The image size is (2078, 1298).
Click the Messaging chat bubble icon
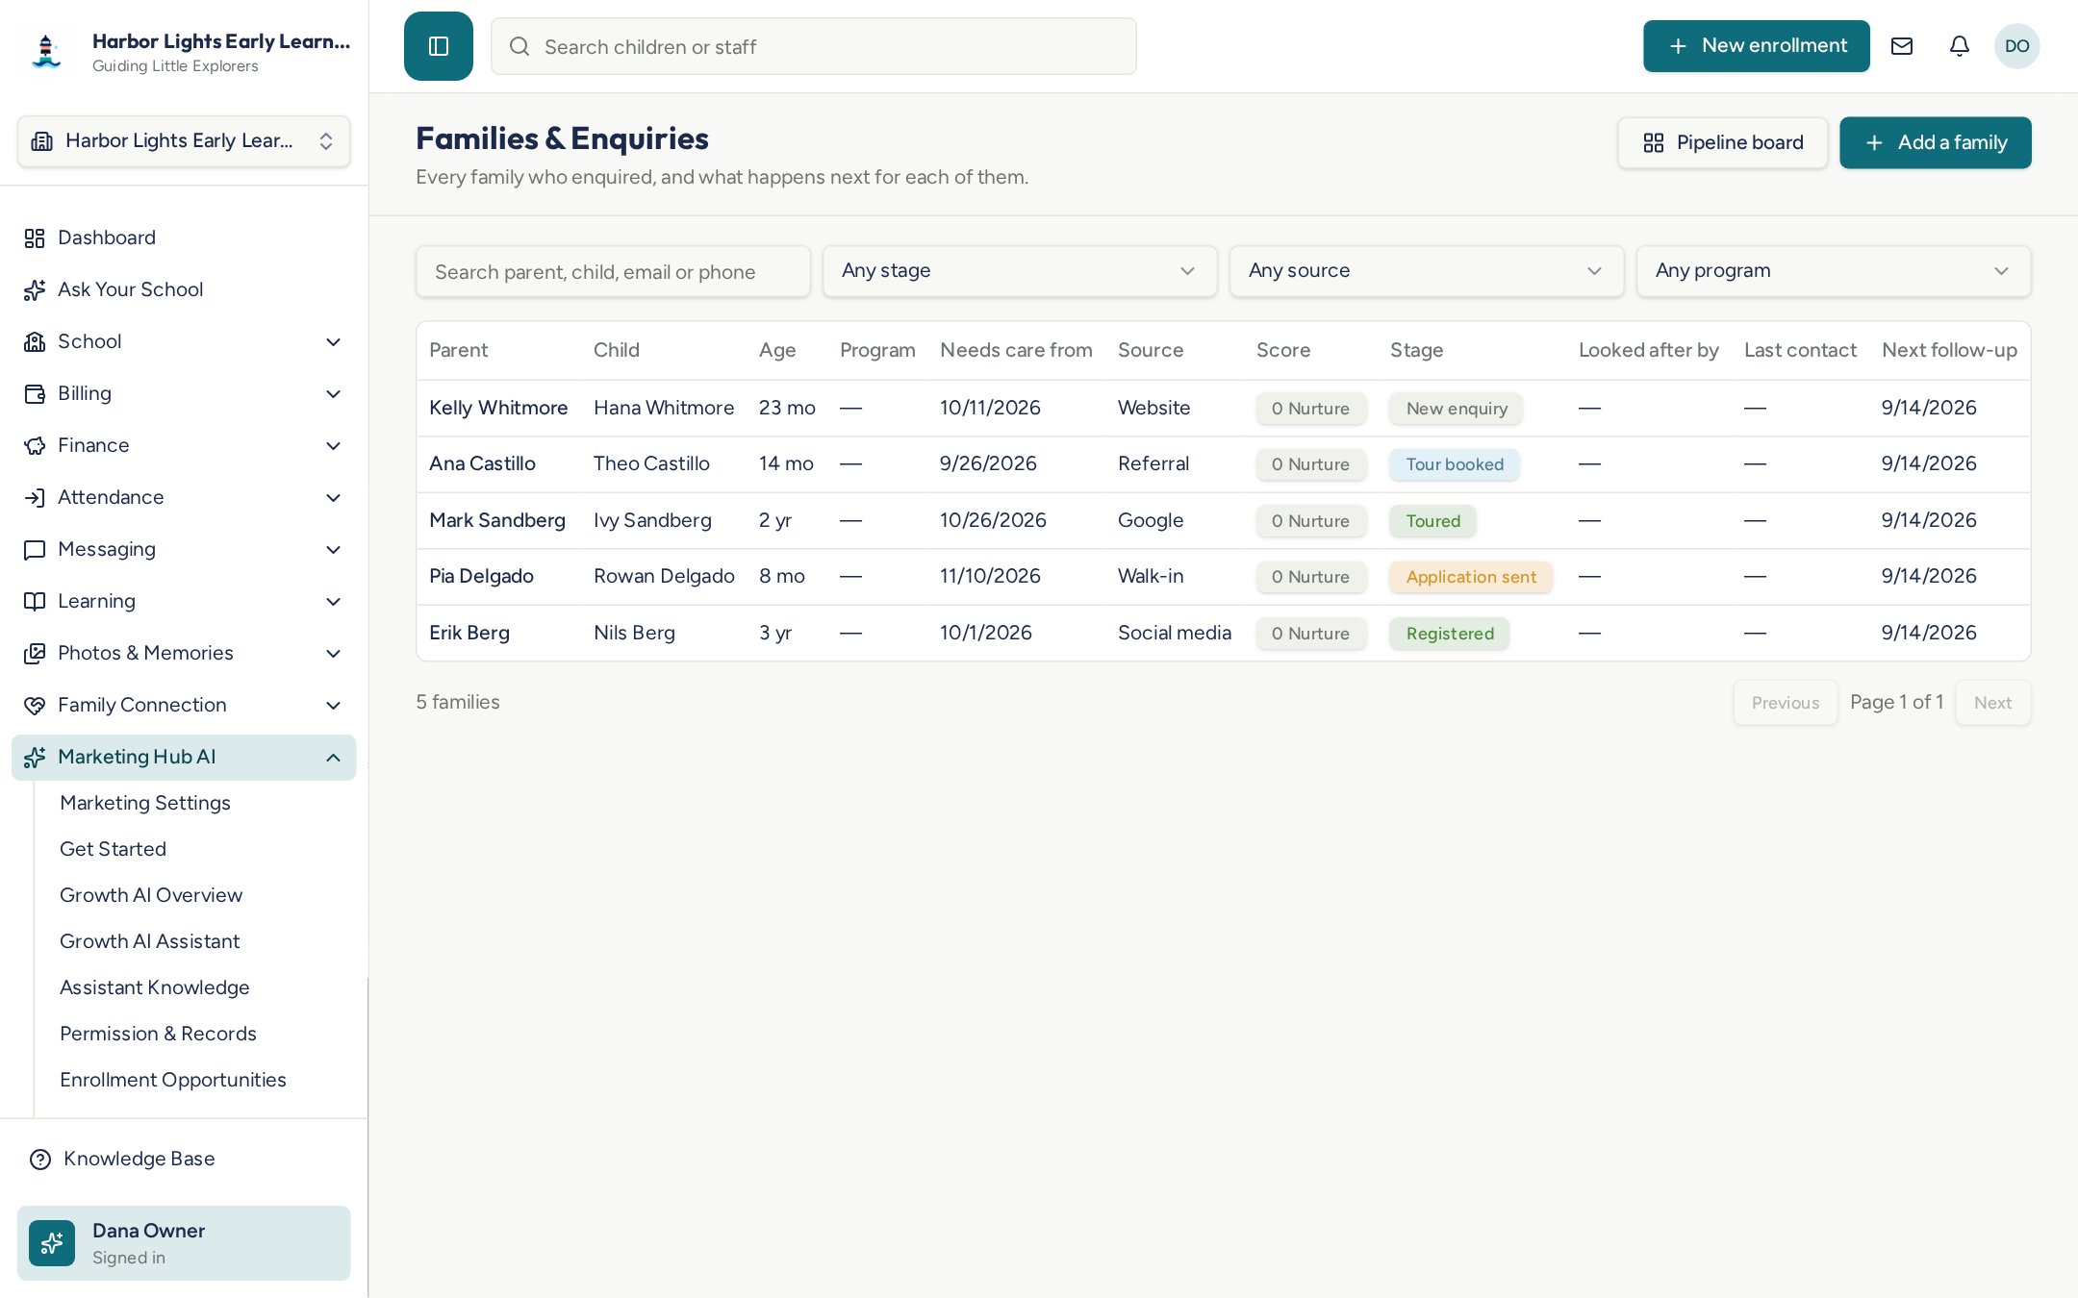click(35, 549)
